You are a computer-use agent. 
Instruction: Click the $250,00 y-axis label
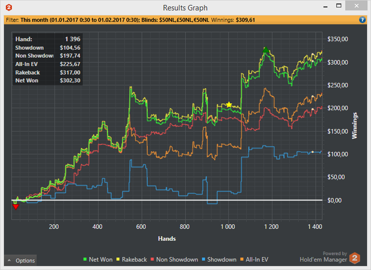(338, 85)
